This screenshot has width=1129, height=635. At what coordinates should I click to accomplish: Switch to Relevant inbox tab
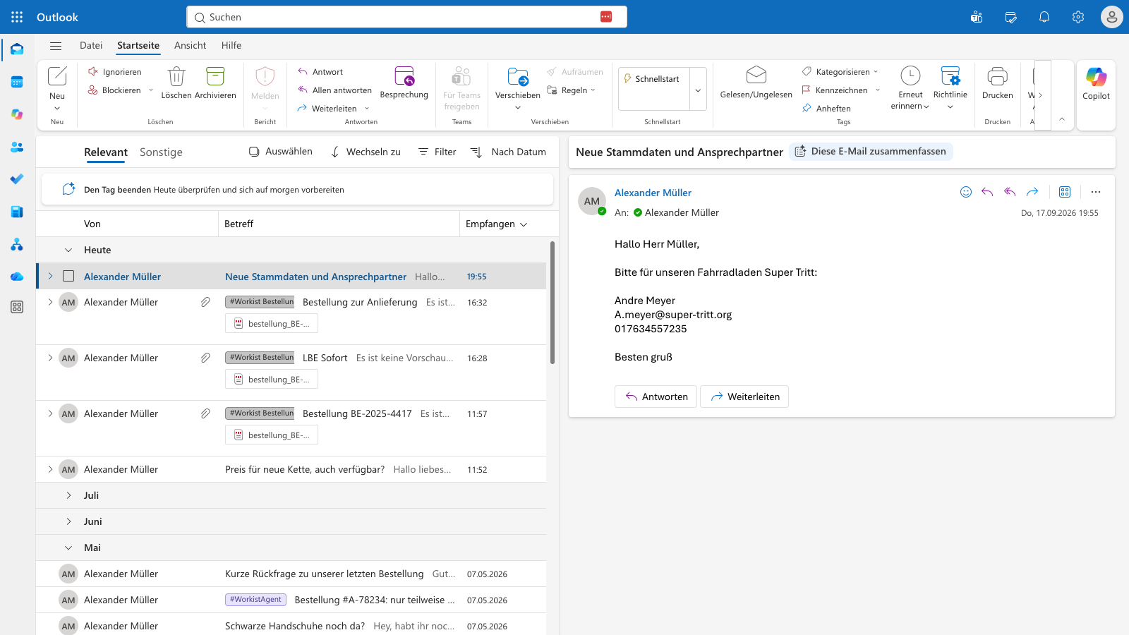click(x=106, y=152)
